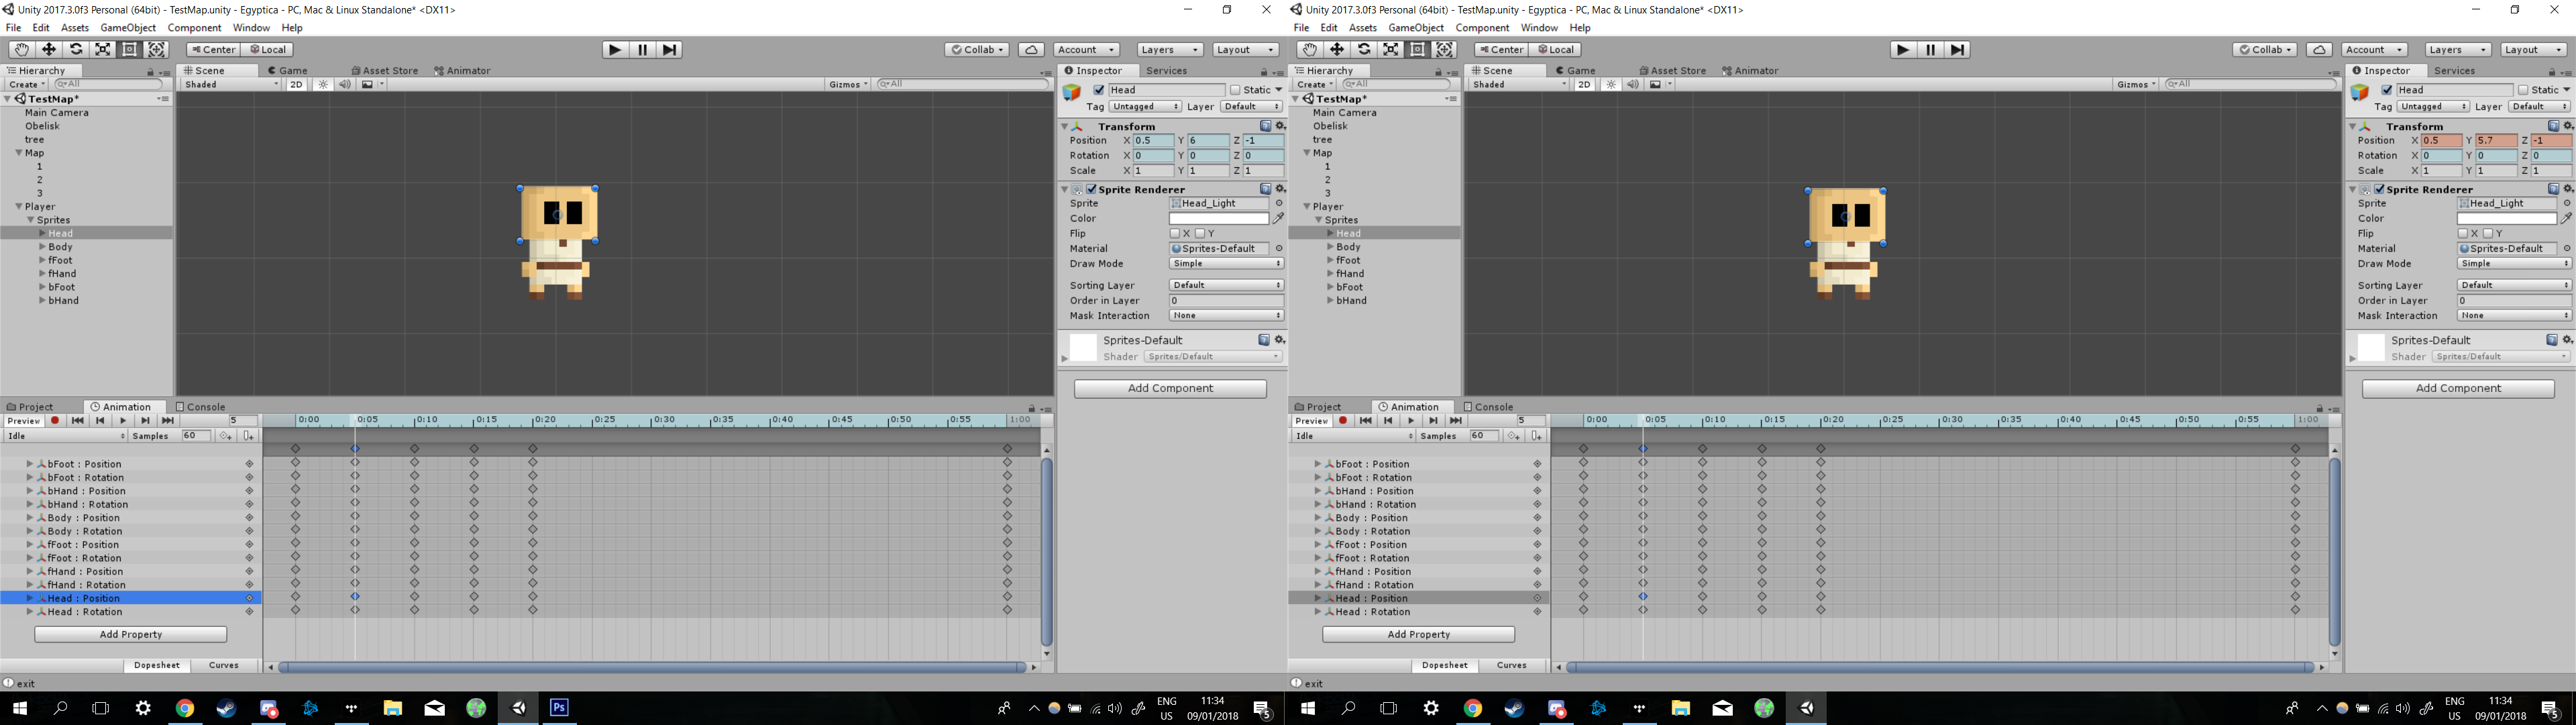The width and height of the screenshot is (2576, 725).
Task: Open Sorting Layer dropdown in right Inspector
Action: click(2514, 285)
